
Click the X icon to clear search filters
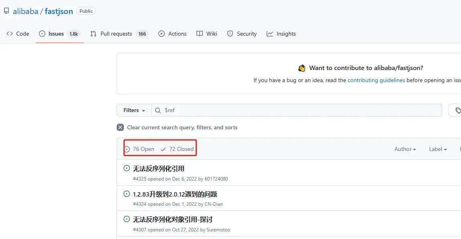(x=120, y=127)
